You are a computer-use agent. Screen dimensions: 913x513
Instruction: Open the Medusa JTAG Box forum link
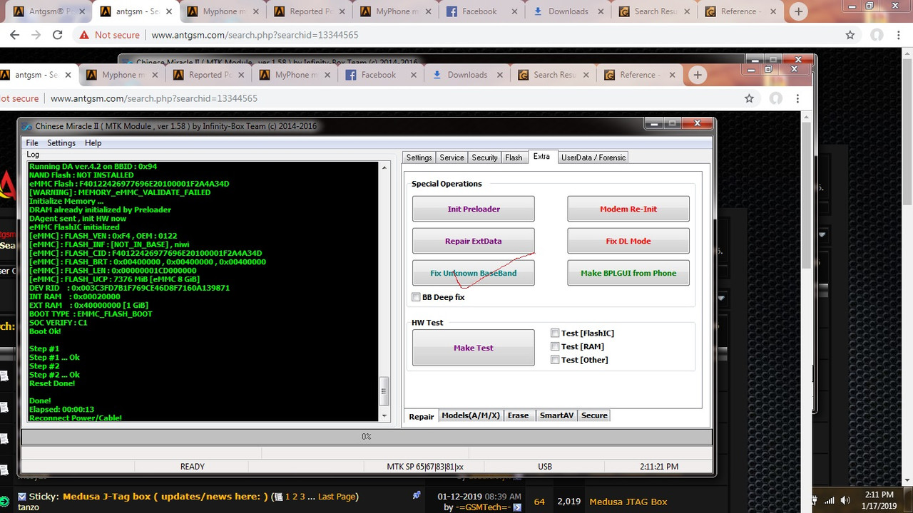pyautogui.click(x=628, y=502)
